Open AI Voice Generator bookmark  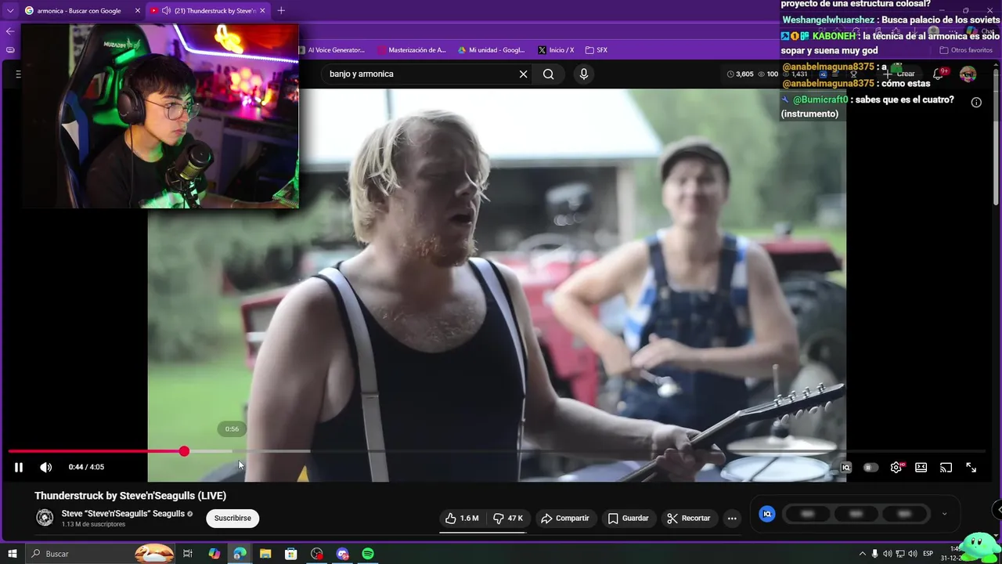pyautogui.click(x=332, y=50)
